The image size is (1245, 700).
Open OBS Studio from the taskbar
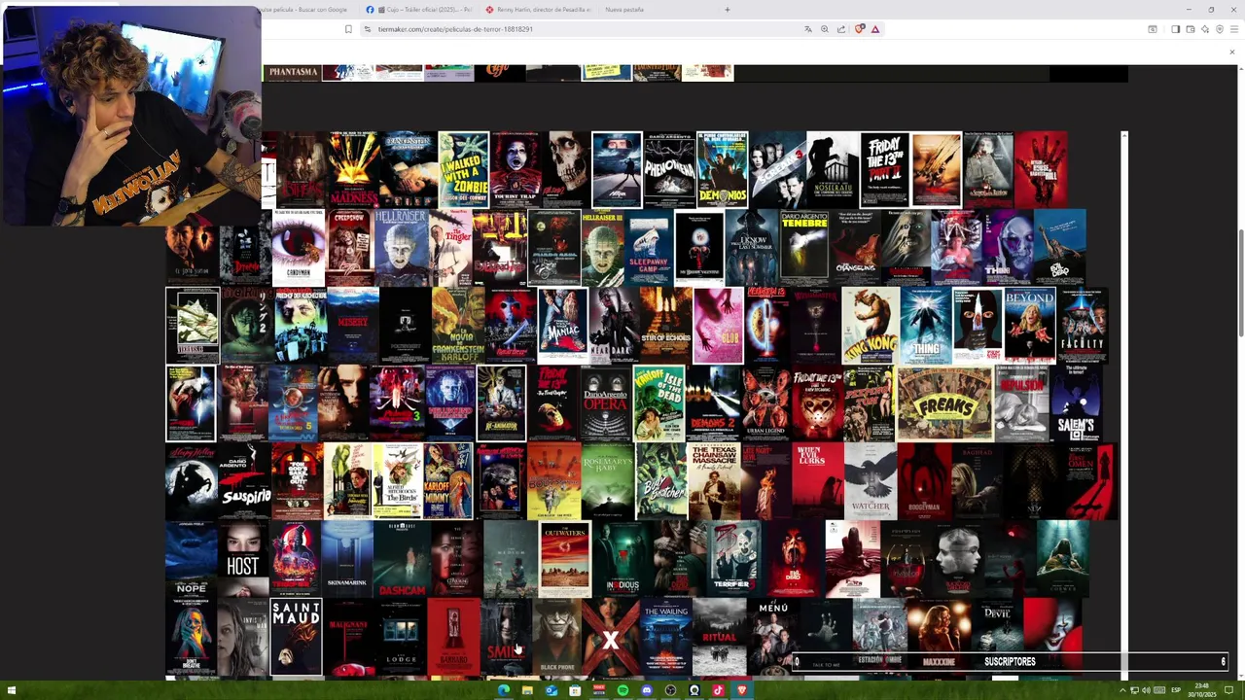[670, 690]
